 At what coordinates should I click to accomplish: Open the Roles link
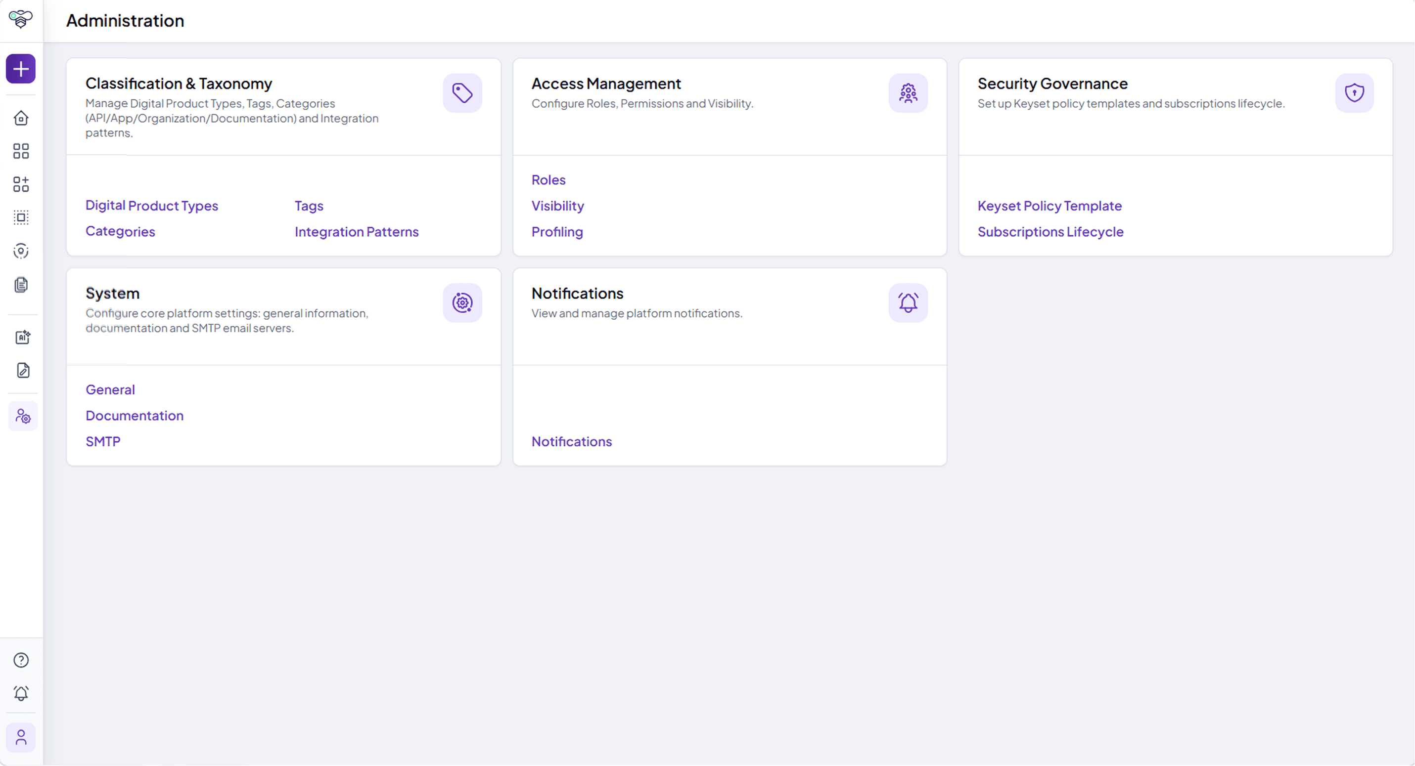pos(548,179)
